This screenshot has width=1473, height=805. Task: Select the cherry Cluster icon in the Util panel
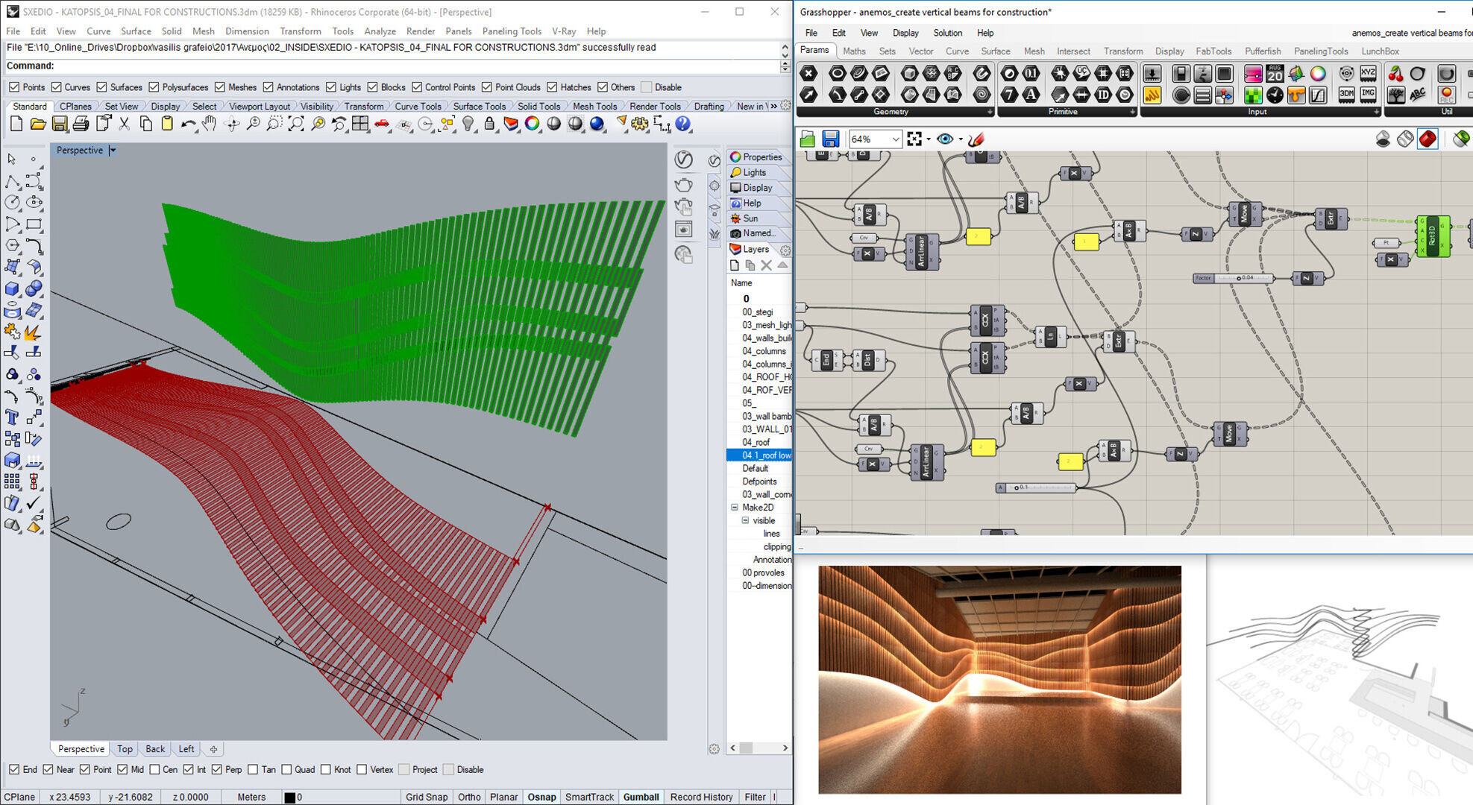1395,74
